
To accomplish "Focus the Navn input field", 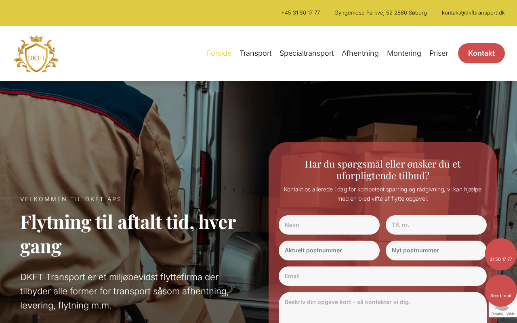I will [329, 225].
